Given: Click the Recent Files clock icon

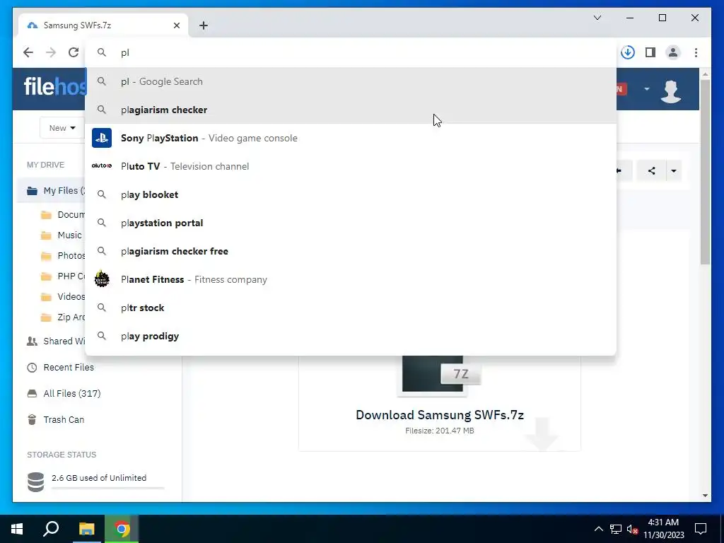Looking at the screenshot, I should pos(32,368).
